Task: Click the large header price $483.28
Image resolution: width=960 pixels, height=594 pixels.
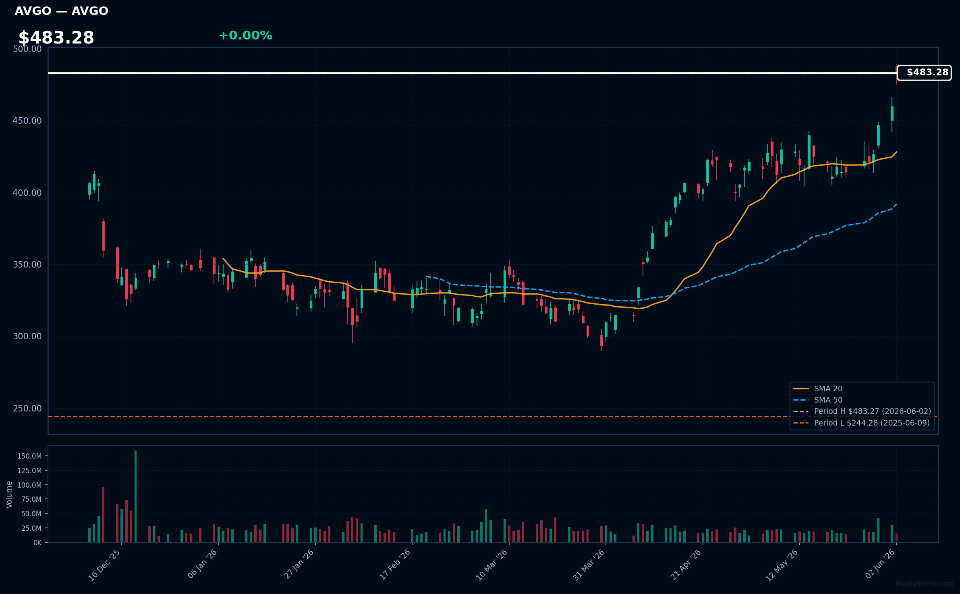Action: (x=56, y=38)
